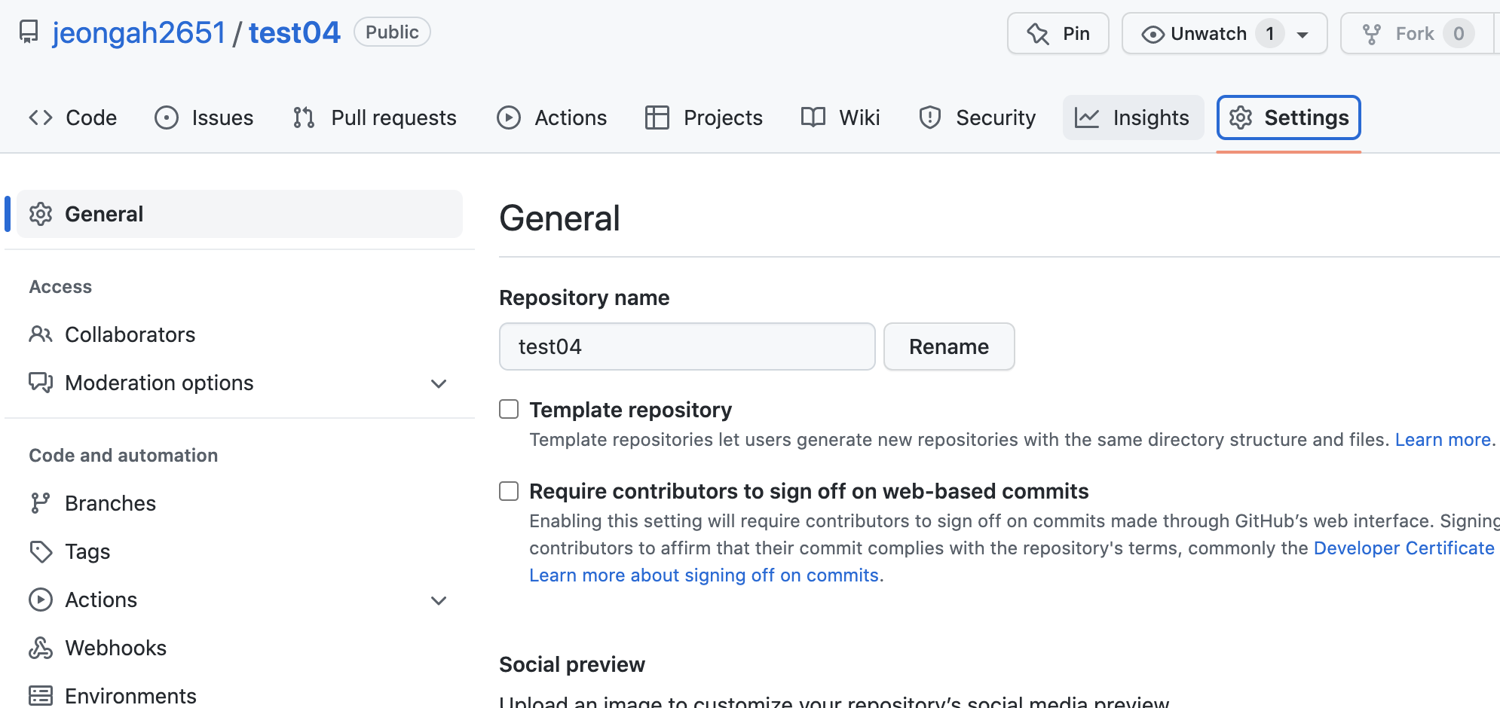
Task: Select the Wiki tab
Action: [840, 117]
